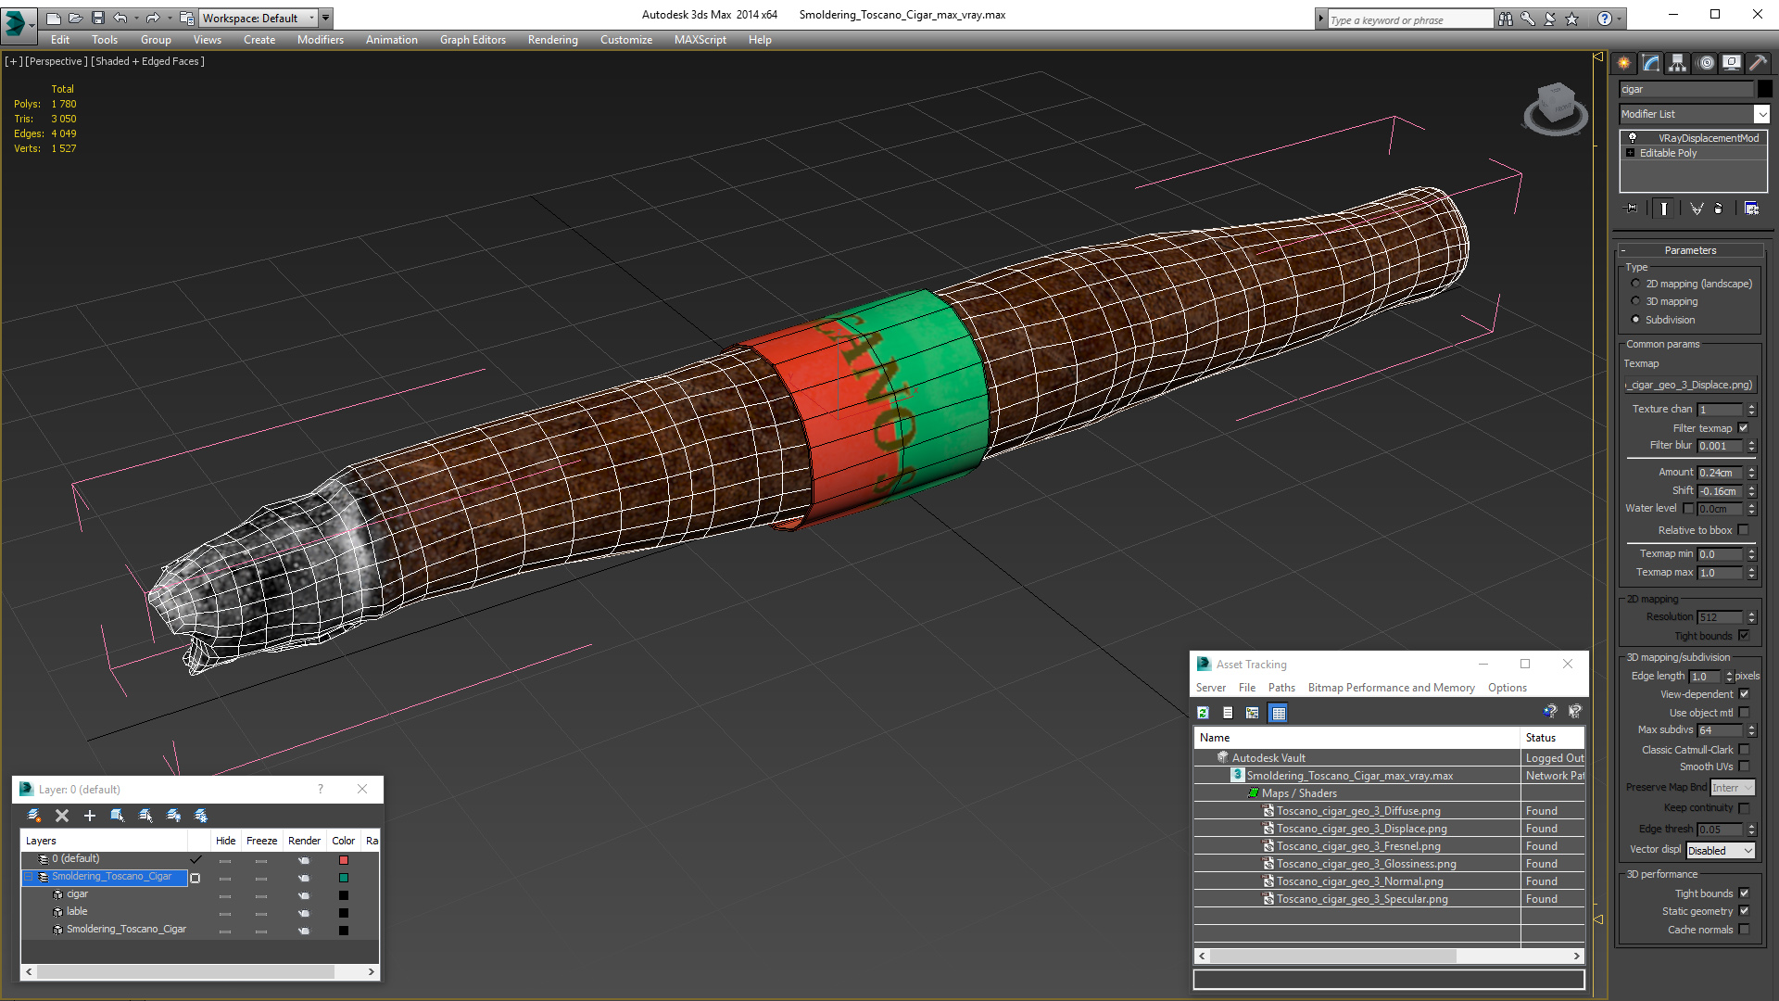Viewport: 1779px width, 1001px height.
Task: Open quick access toolbar customize arrow
Action: tap(325, 18)
